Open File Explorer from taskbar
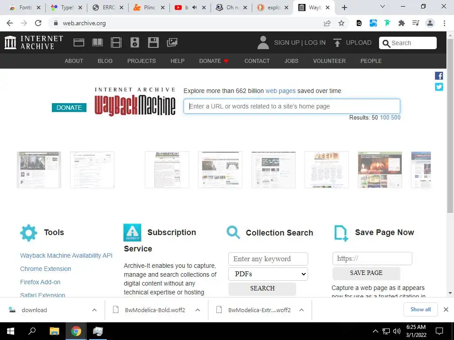This screenshot has width=454, height=340. pos(54,331)
